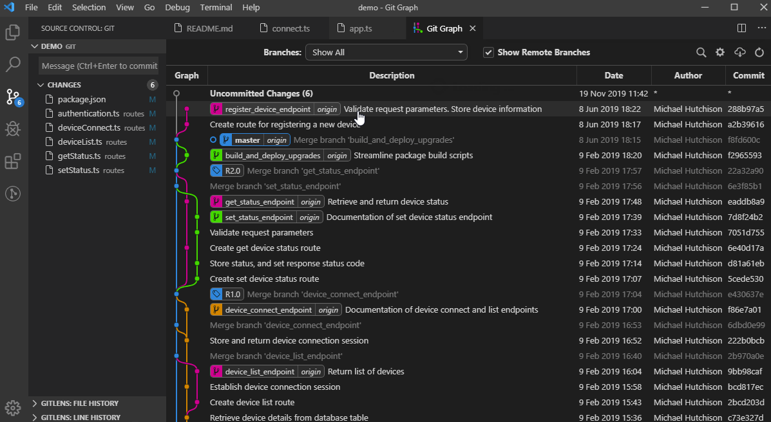Fetch from remotes using cloud download icon
The width and height of the screenshot is (771, 422).
point(739,53)
